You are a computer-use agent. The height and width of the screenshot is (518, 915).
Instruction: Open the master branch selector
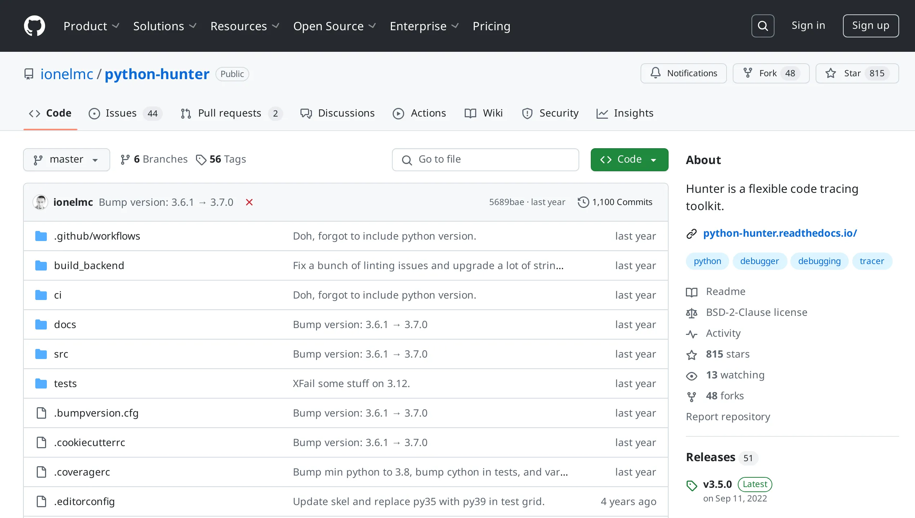click(x=66, y=159)
